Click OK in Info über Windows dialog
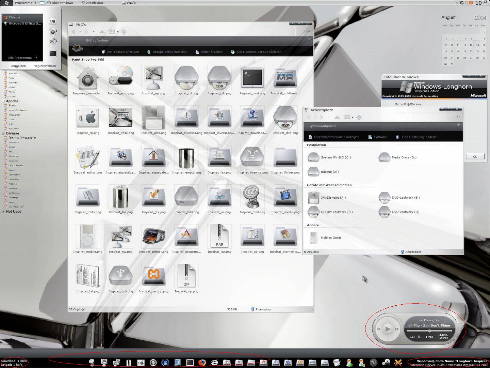This screenshot has height=368, width=490. tap(475, 157)
